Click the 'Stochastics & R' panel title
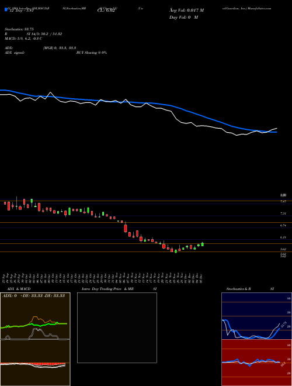Image resolution: width=292 pixels, height=386 pixels. tap(238, 289)
